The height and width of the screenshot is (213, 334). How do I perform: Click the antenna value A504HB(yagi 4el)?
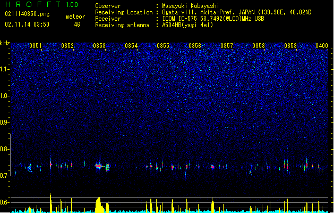[x=187, y=25]
